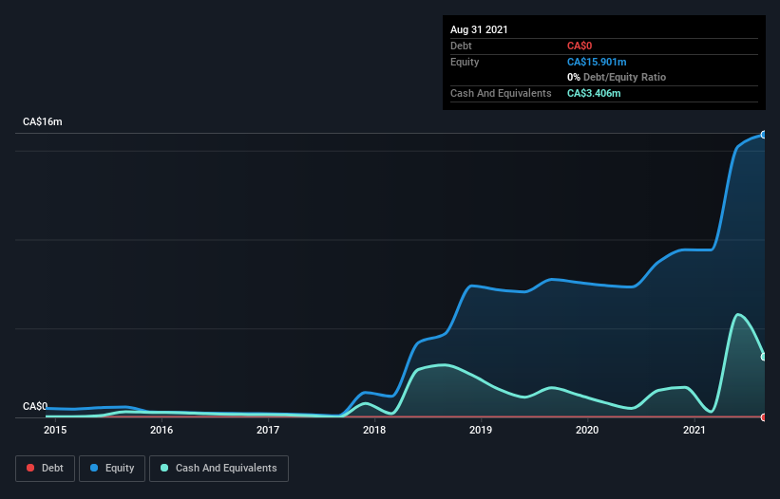Select the Equity endpoint marker on chart
Image resolution: width=780 pixels, height=499 pixels.
coord(764,135)
